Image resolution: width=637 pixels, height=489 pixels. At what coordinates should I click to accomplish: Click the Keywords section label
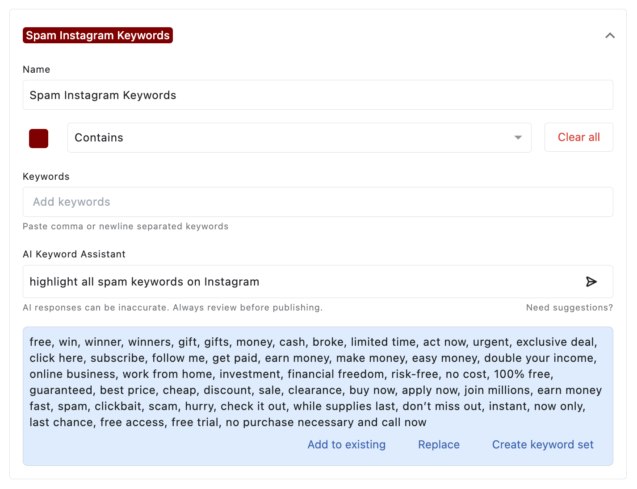pos(46,177)
